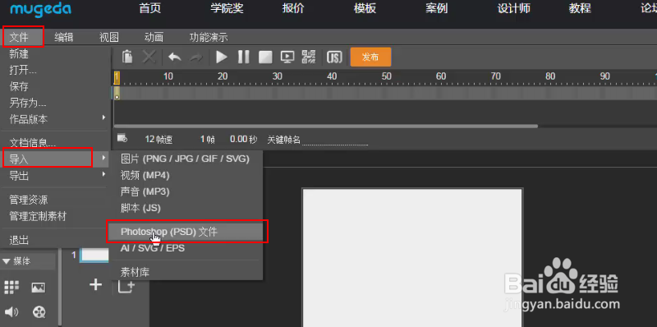Open the 动画 menu
The image size is (657, 327).
[x=154, y=37]
